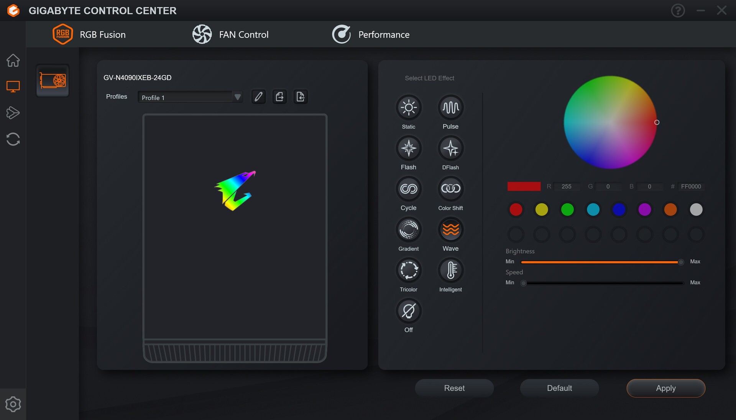Open settings gear in sidebar
736x420 pixels.
[x=13, y=404]
